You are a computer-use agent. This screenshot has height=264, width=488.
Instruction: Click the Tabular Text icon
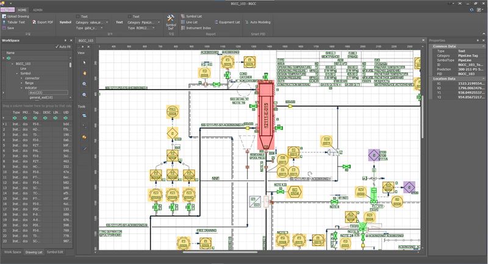[4, 22]
